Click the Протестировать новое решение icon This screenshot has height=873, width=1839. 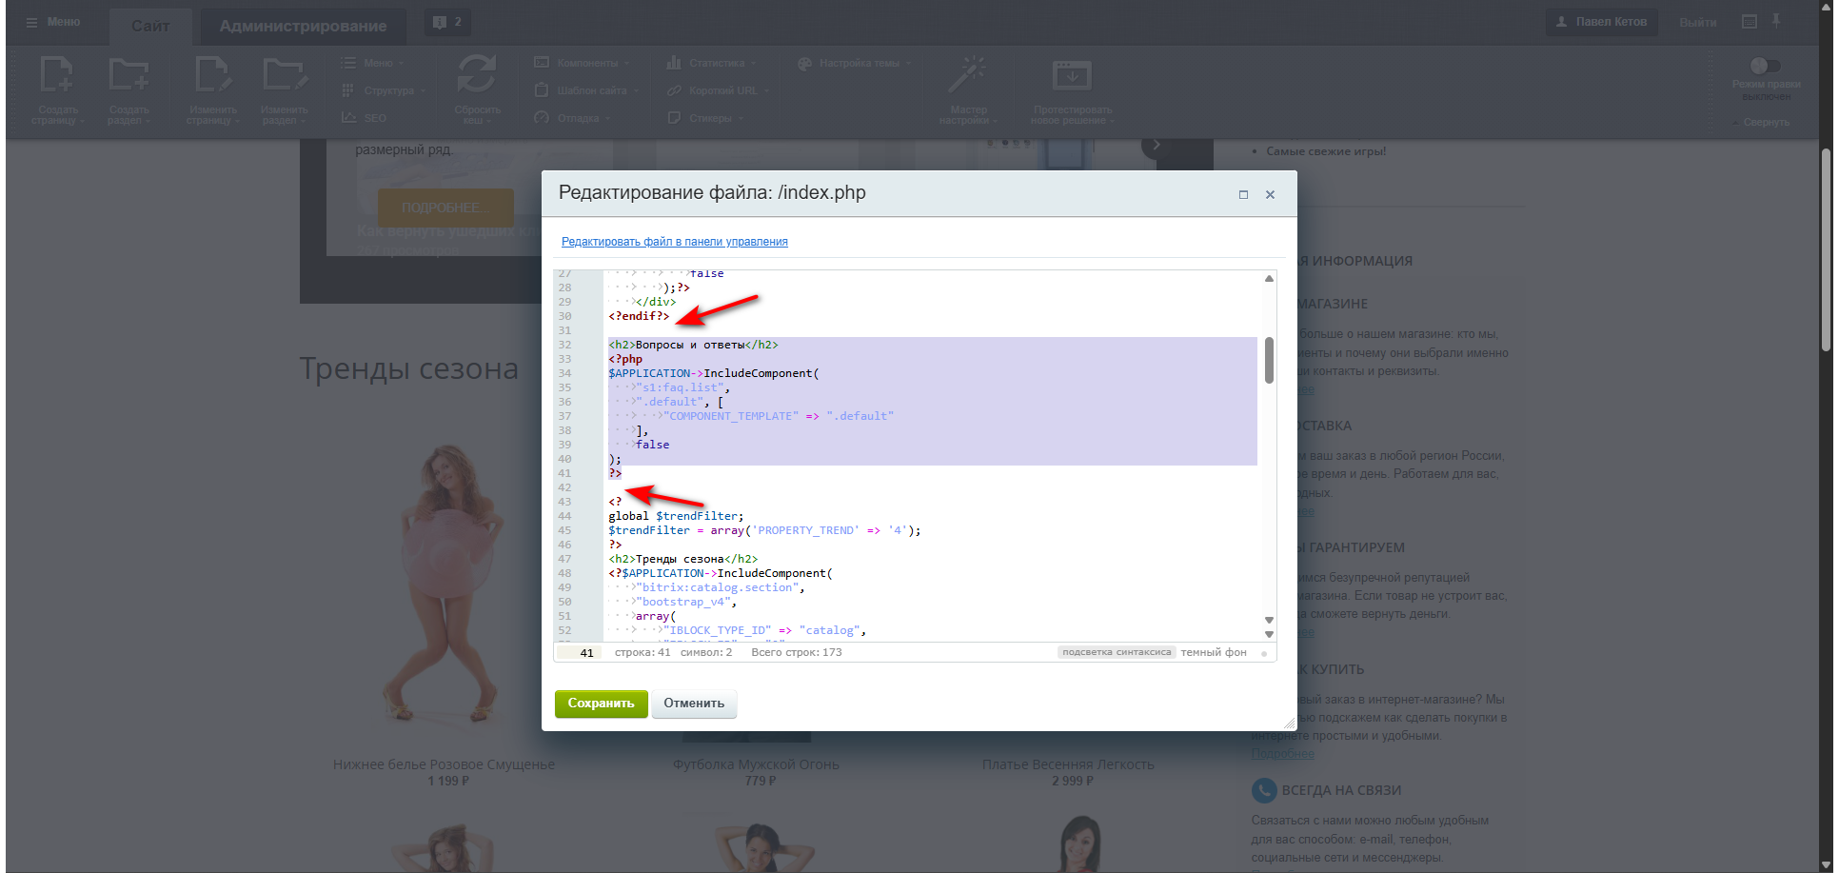pyautogui.click(x=1072, y=75)
